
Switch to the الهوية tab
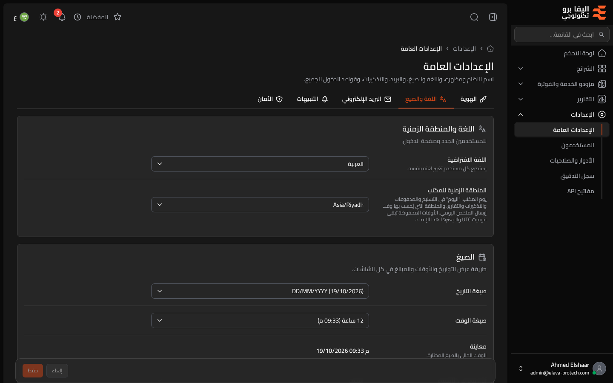pos(473,99)
